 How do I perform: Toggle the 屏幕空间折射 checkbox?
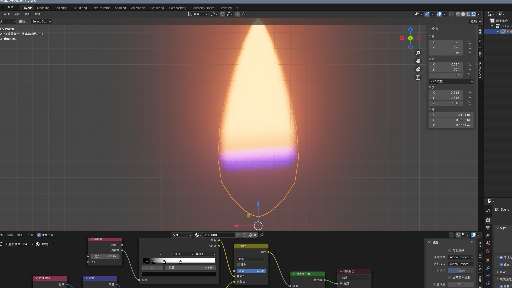450,277
